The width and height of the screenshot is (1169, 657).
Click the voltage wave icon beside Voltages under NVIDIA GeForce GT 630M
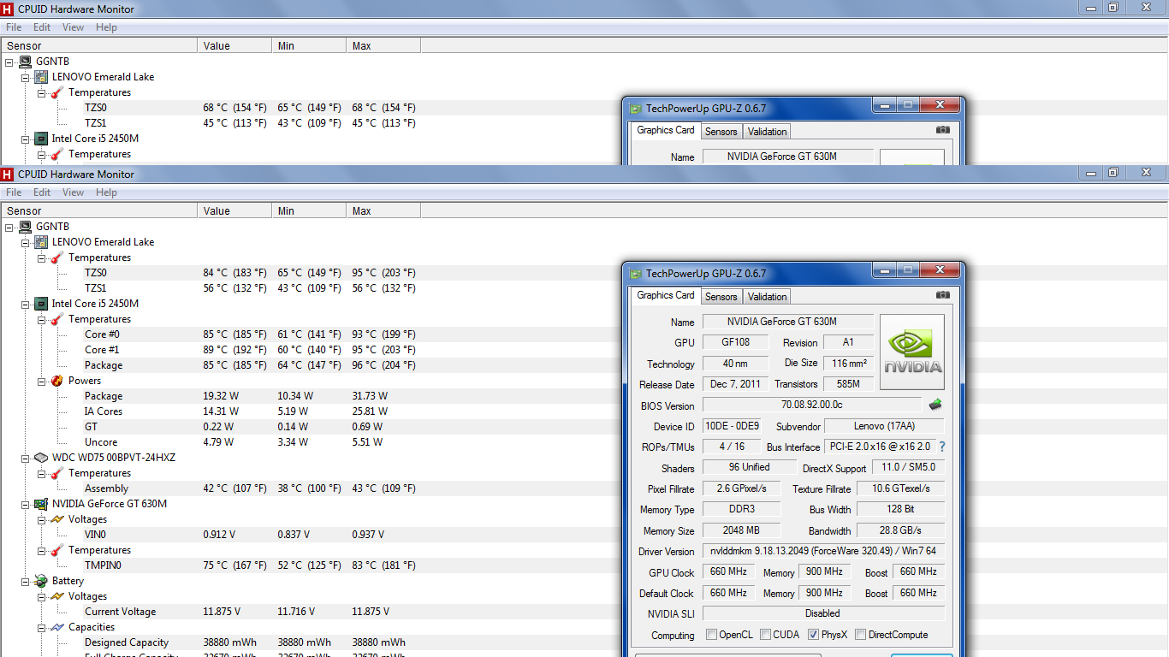point(56,519)
